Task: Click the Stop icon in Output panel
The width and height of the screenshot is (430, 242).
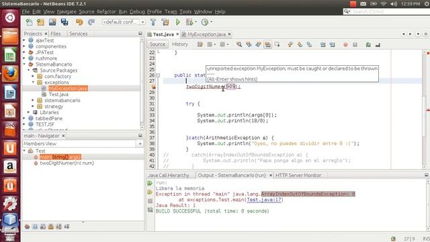Action: click(x=150, y=201)
